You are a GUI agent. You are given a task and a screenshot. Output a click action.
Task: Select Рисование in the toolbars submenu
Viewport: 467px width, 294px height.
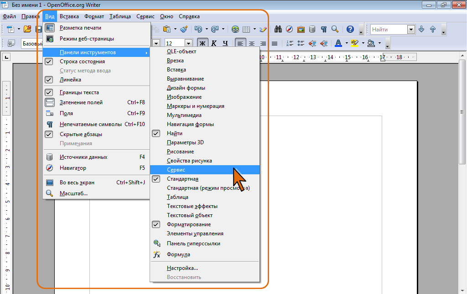coord(205,152)
